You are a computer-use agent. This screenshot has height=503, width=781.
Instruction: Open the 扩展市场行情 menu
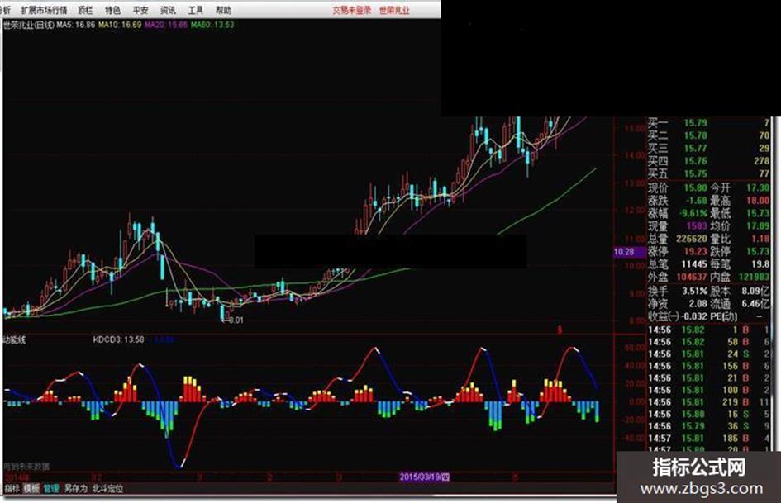click(x=44, y=10)
